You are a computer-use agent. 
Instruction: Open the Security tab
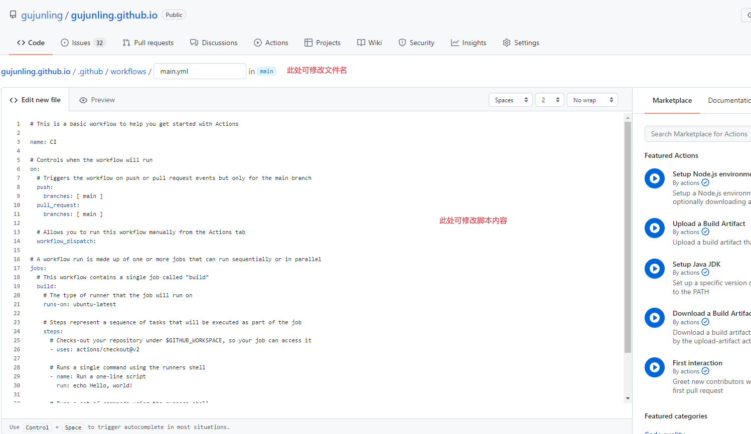pos(416,43)
